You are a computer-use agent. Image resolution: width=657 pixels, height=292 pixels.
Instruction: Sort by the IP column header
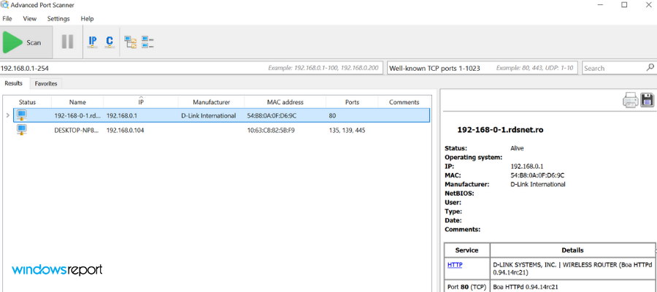click(141, 102)
